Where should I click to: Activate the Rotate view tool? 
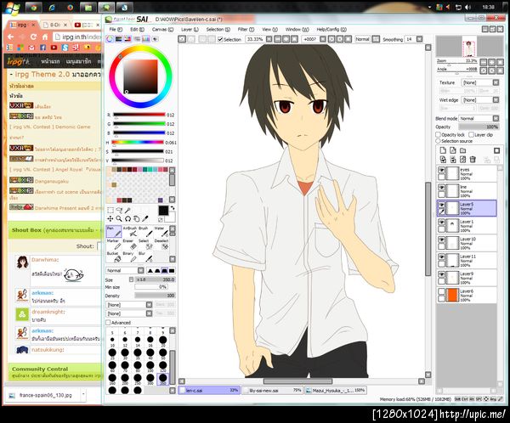pos(127,219)
